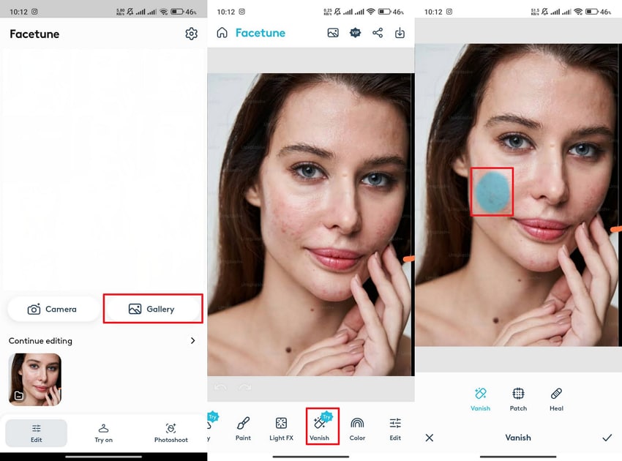Tap the photo canvas in editor screen
This screenshot has width=622, height=461.
[310, 224]
